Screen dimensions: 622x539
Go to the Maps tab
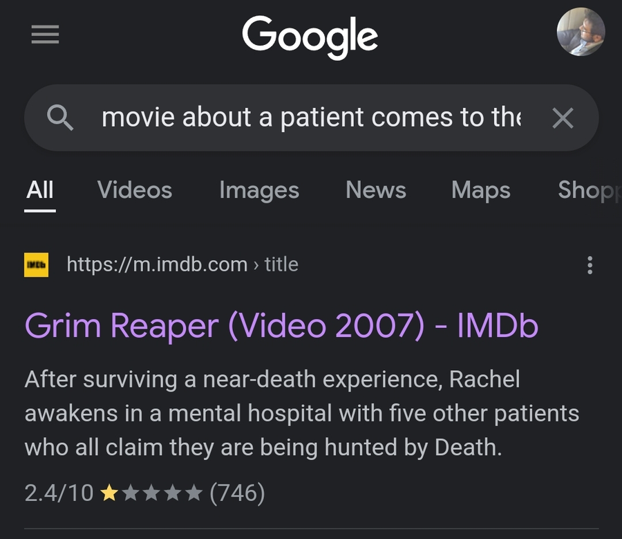click(480, 190)
